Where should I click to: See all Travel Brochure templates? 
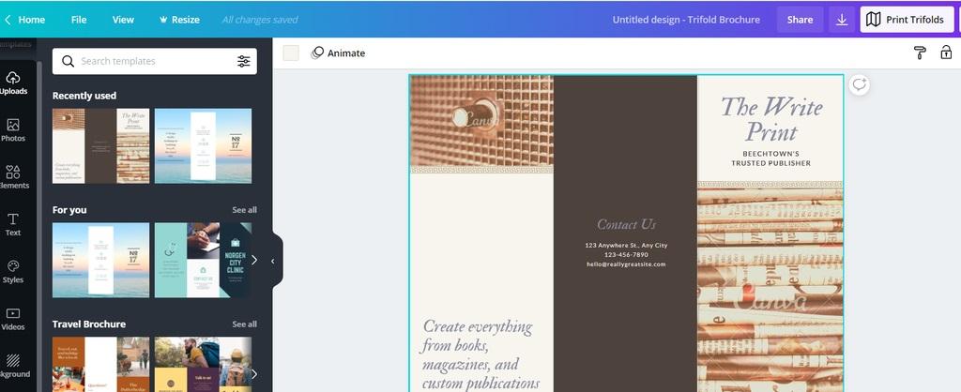coord(244,324)
